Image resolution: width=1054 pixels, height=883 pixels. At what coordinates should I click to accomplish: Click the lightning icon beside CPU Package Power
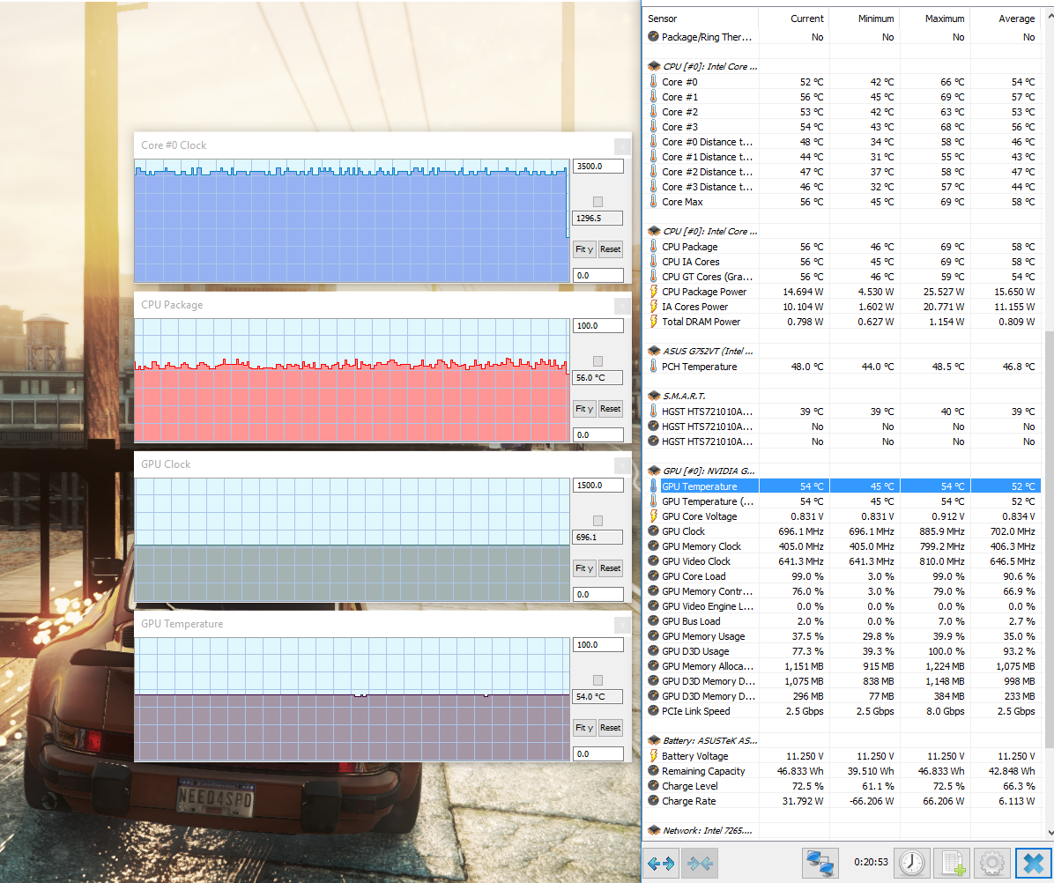[653, 291]
